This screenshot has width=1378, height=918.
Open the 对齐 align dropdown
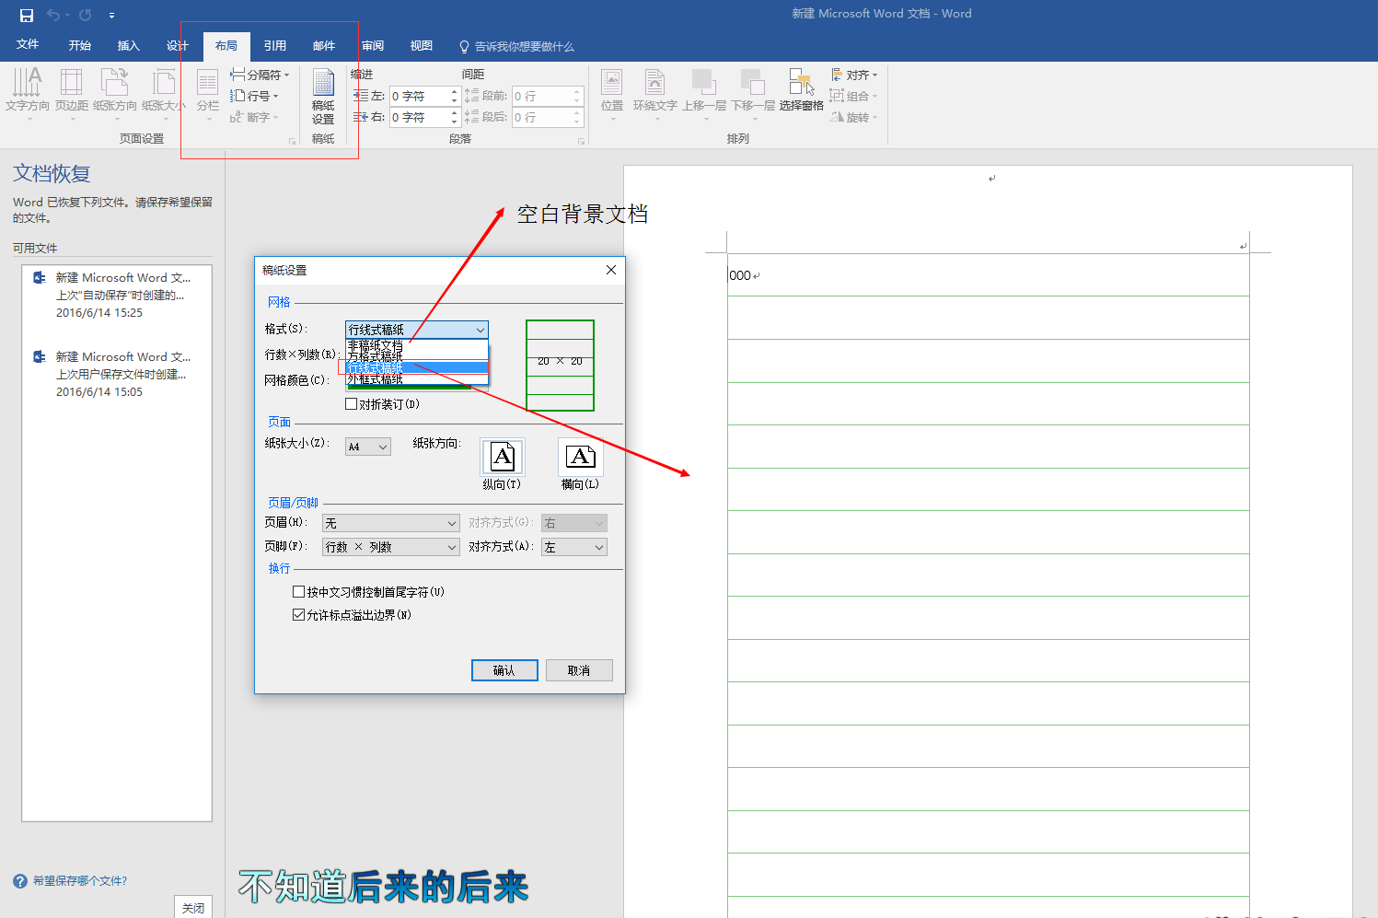pos(854,75)
